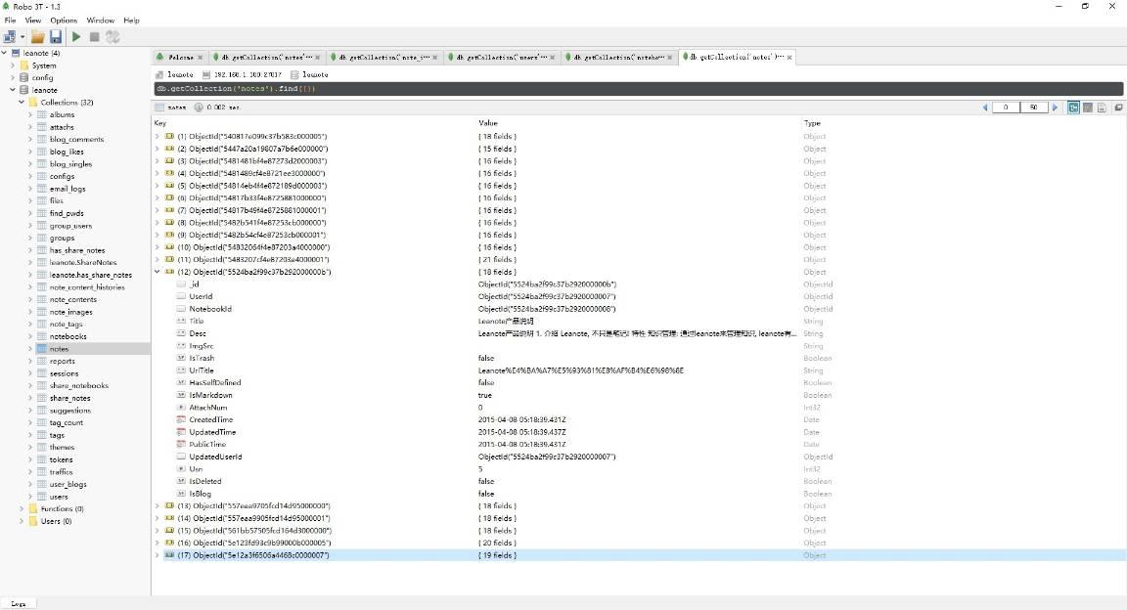Select the notes collection
Viewport: 1127px width, 610px height.
(59, 348)
